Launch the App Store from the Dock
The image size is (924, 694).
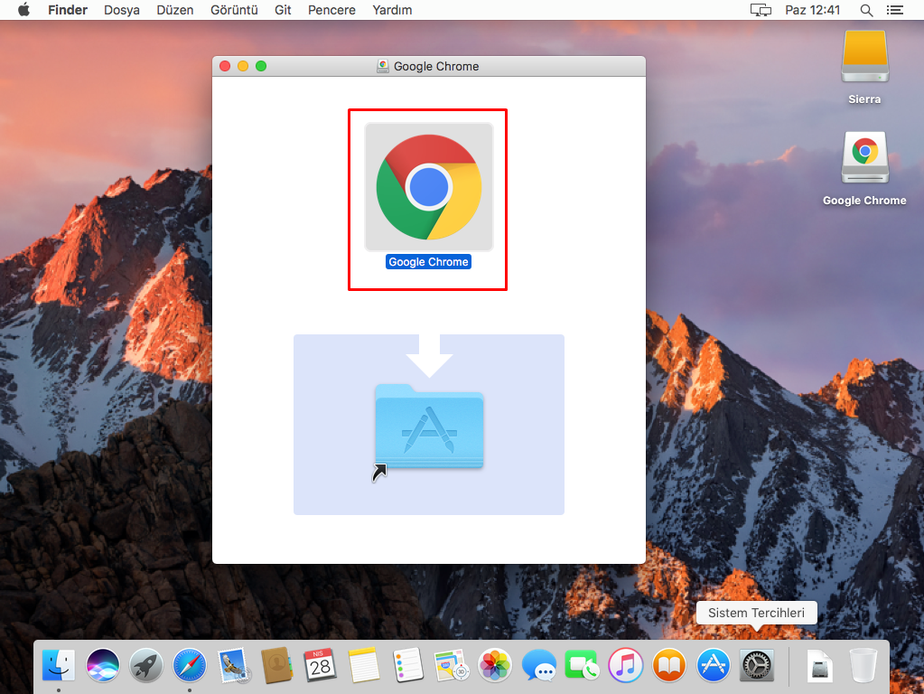713,665
